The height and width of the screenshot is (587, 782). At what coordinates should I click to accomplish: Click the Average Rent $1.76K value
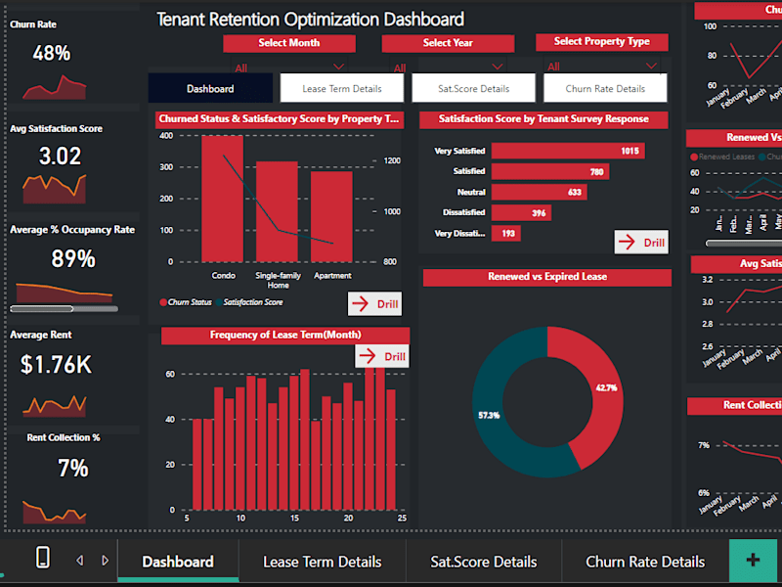56,364
